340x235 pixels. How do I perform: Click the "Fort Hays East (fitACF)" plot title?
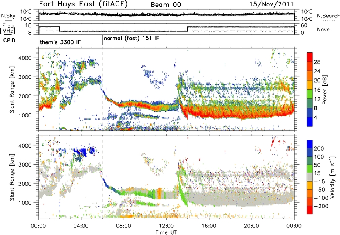click(83, 4)
